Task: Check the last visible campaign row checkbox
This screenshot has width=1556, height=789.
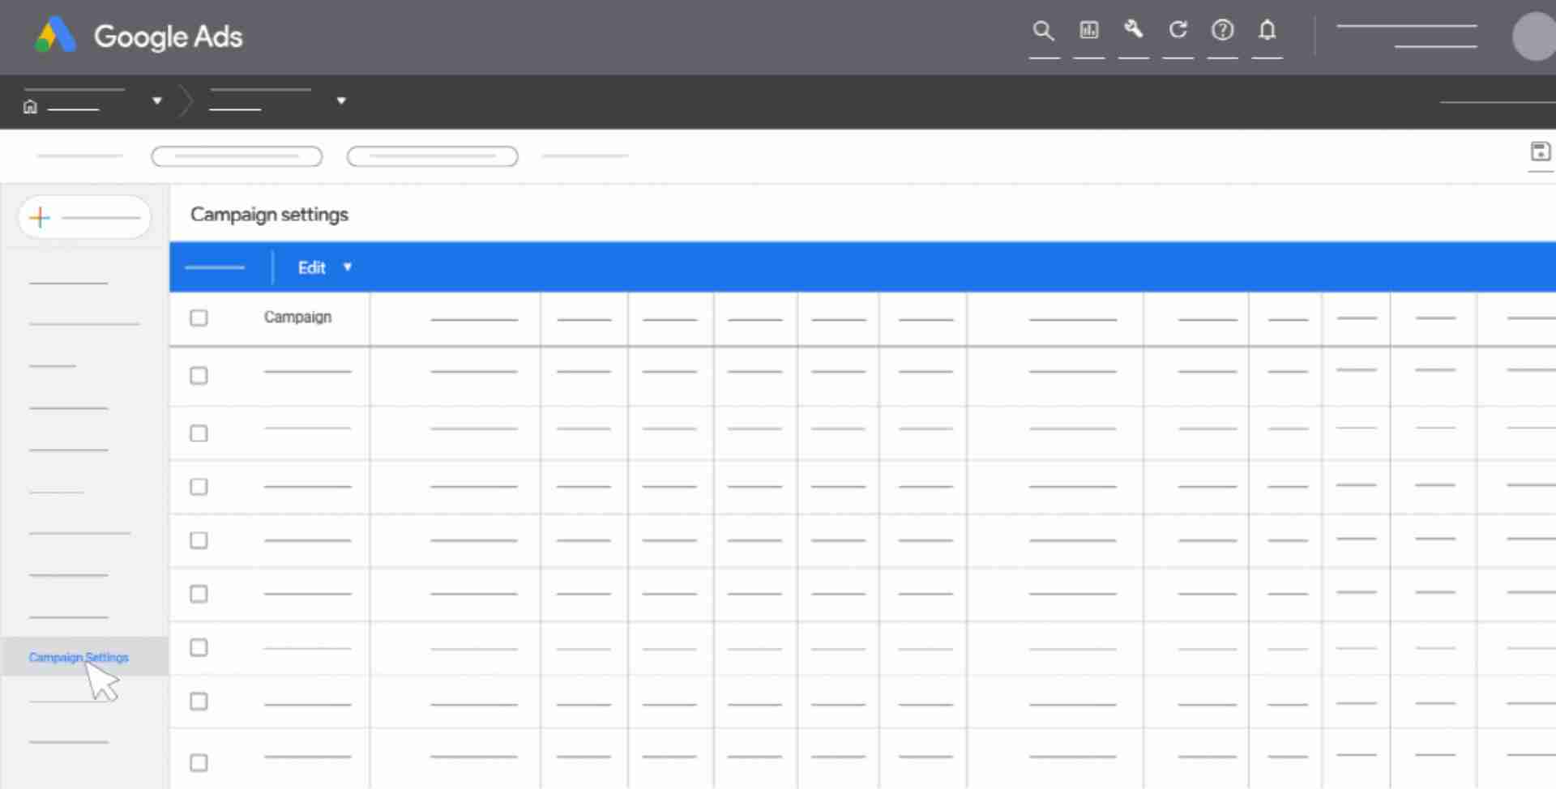Action: pyautogui.click(x=199, y=761)
